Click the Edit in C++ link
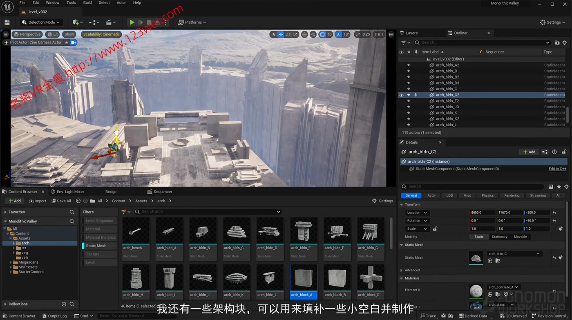Viewport: 572px width, 320px height. (x=557, y=168)
